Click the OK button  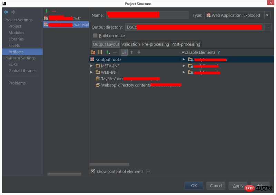194,186
